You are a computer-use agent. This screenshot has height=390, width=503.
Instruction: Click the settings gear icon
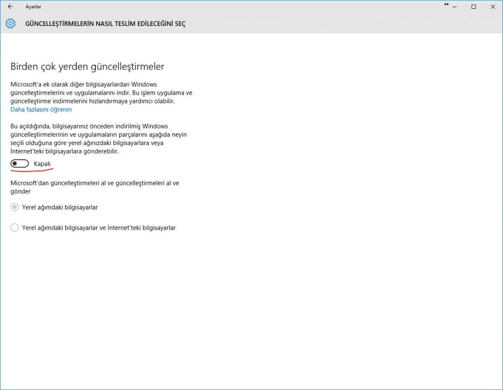point(10,24)
